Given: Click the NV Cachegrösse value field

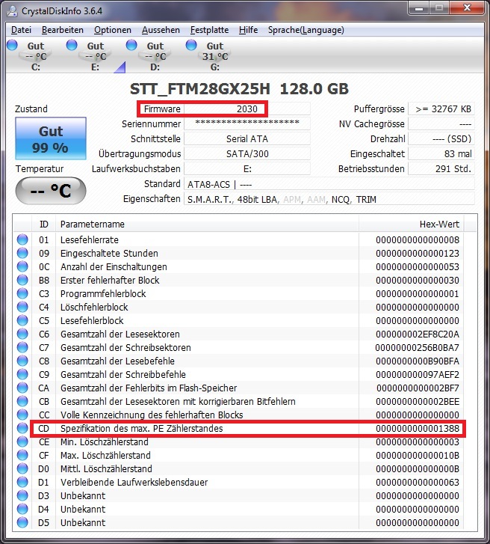Looking at the screenshot, I should click(x=441, y=124).
